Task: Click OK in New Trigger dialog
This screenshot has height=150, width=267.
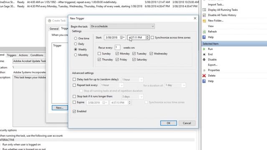Action: [169, 123]
